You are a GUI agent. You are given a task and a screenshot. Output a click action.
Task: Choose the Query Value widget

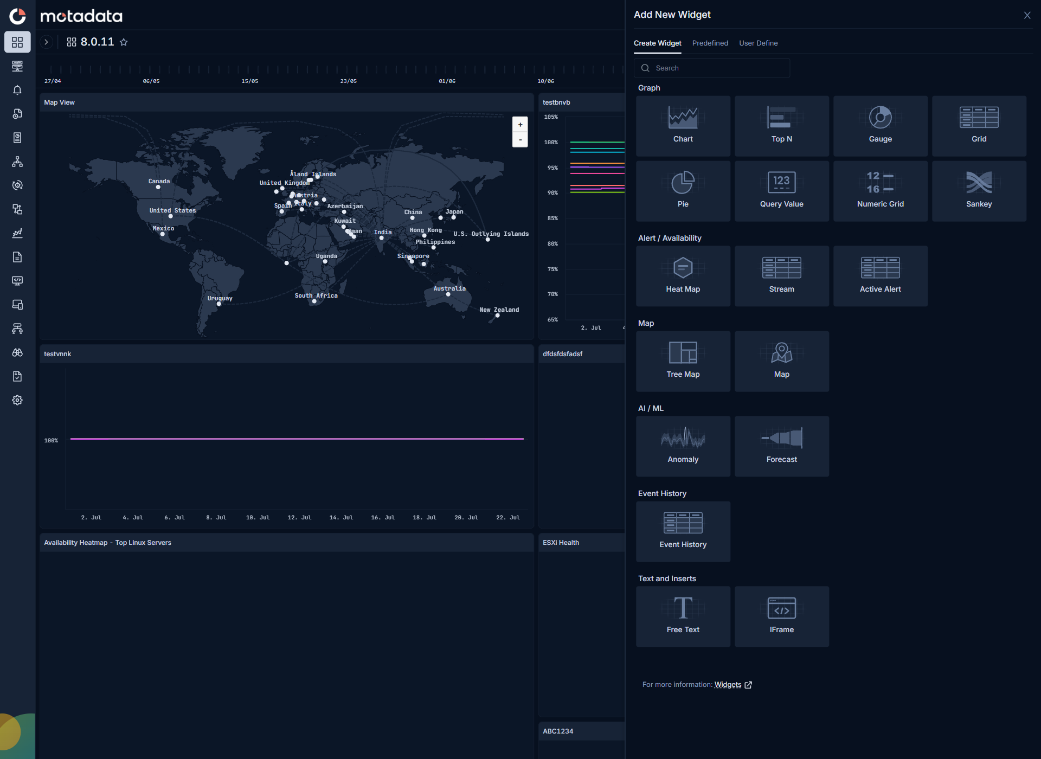[781, 191]
